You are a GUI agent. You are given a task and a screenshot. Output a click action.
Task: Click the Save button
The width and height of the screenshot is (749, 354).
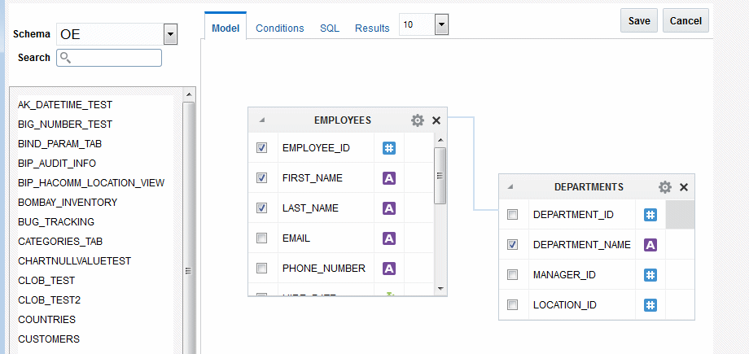pyautogui.click(x=639, y=21)
